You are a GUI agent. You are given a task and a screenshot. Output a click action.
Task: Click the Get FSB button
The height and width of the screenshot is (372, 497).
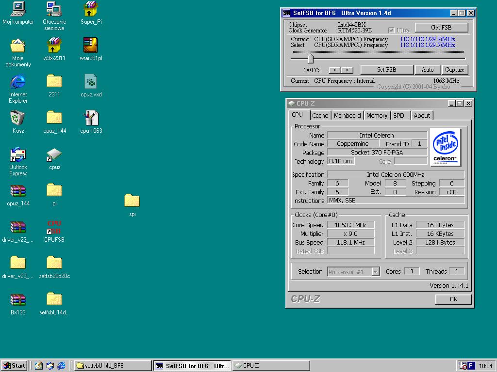(441, 28)
